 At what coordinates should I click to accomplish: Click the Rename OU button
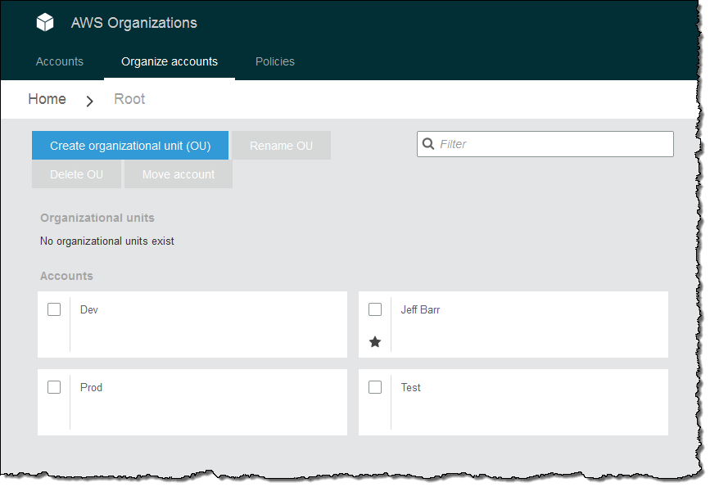pyautogui.click(x=281, y=146)
